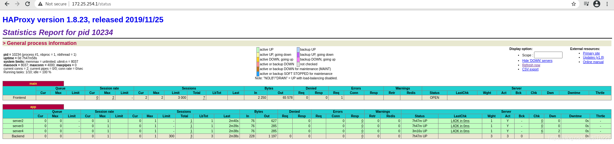This screenshot has width=614, height=144.
Task: Go forward with the browser forward arrow
Action: (x=17, y=4)
